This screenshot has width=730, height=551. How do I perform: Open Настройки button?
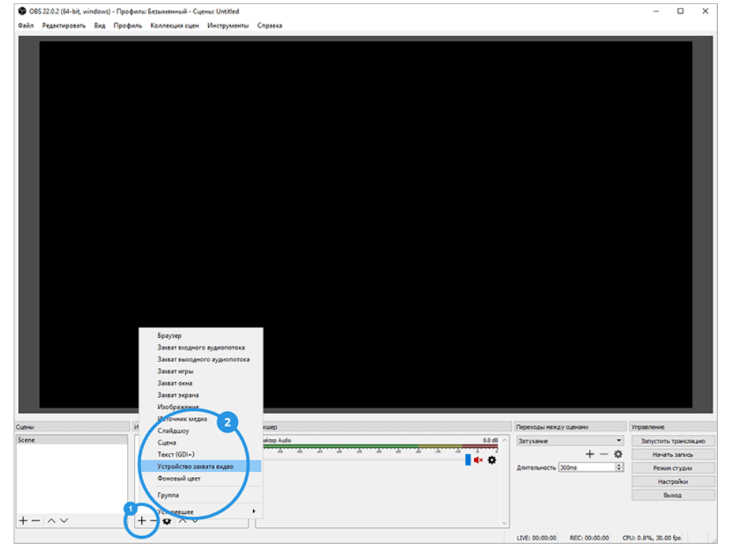point(673,482)
